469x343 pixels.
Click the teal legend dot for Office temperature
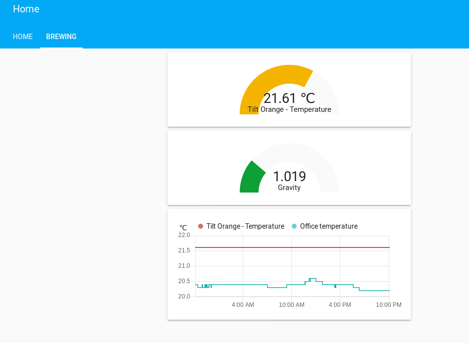(x=295, y=226)
